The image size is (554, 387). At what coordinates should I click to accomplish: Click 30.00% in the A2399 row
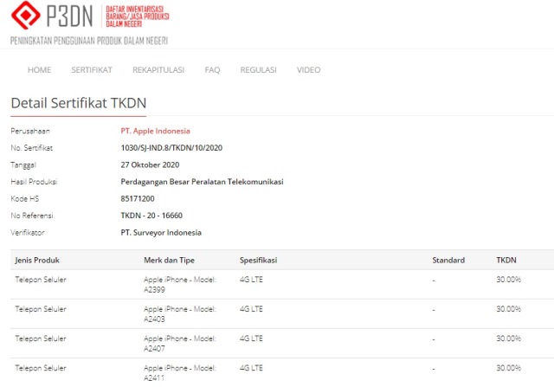coord(508,280)
